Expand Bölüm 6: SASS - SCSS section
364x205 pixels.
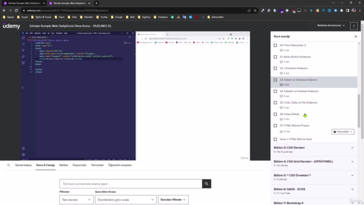point(314,191)
